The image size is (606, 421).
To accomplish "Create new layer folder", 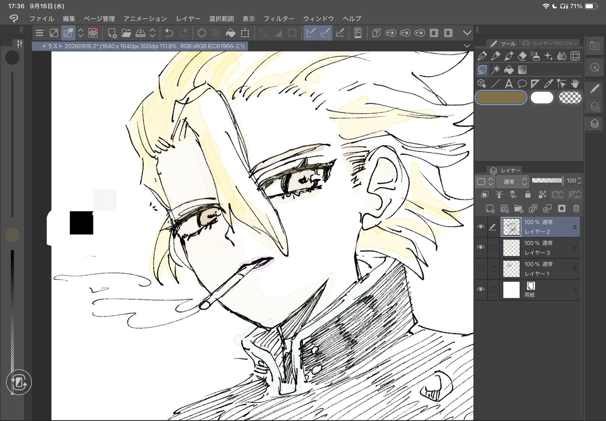I will pos(519,209).
